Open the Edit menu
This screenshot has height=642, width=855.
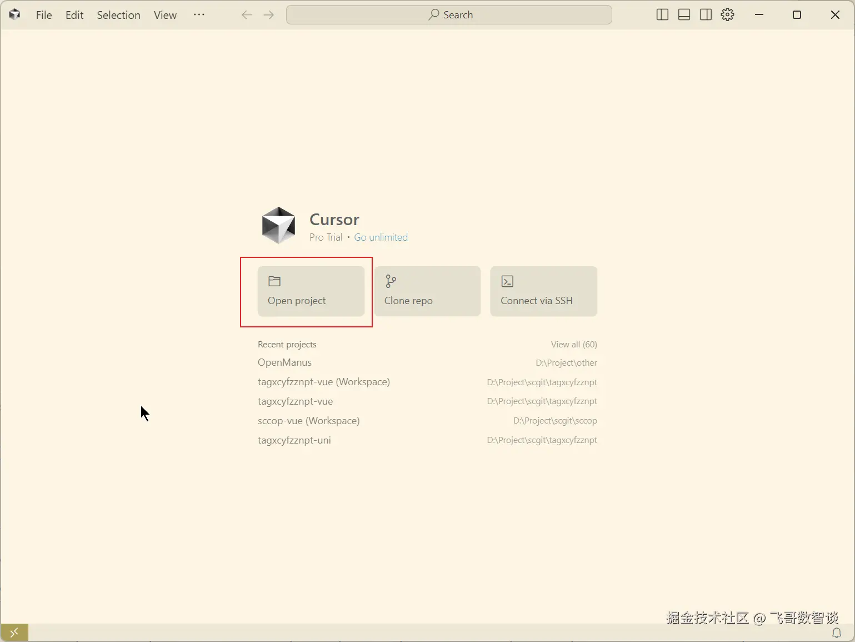click(x=74, y=15)
